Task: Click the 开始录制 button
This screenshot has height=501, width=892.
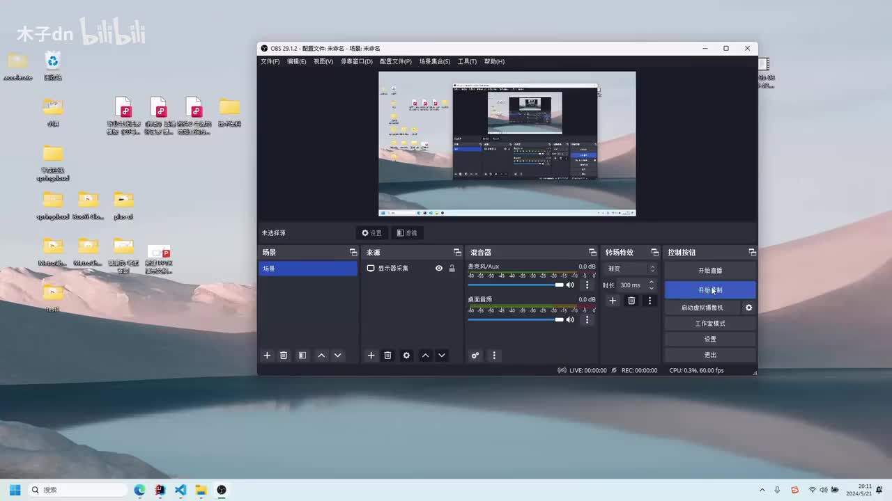Action: pyautogui.click(x=710, y=289)
